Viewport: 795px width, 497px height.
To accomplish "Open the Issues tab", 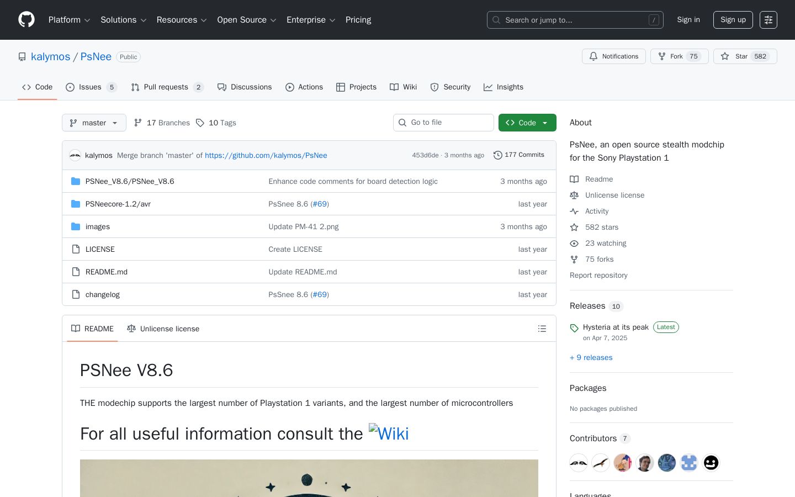I will click(91, 87).
